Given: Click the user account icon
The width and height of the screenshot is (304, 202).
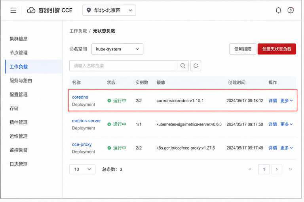Looking at the screenshot, I should pyautogui.click(x=291, y=10).
